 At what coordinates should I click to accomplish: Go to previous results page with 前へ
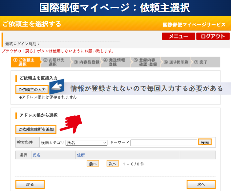point(93,164)
